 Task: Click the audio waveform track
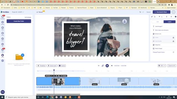coord(106,87)
